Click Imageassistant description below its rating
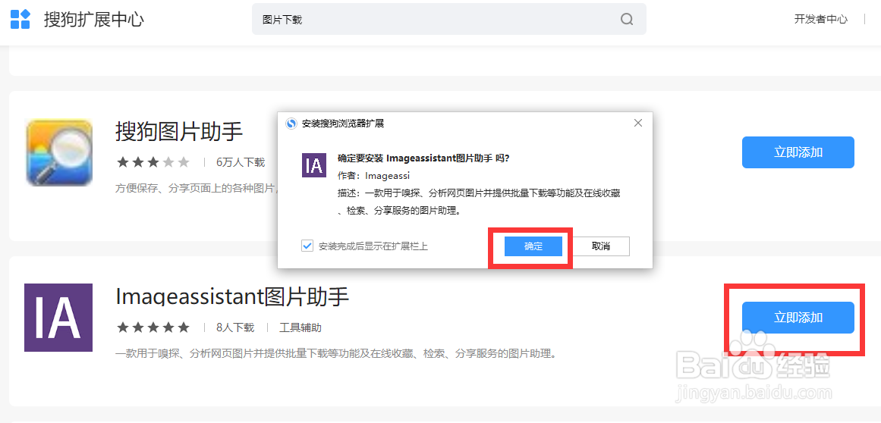Image resolution: width=881 pixels, height=423 pixels. coord(335,354)
